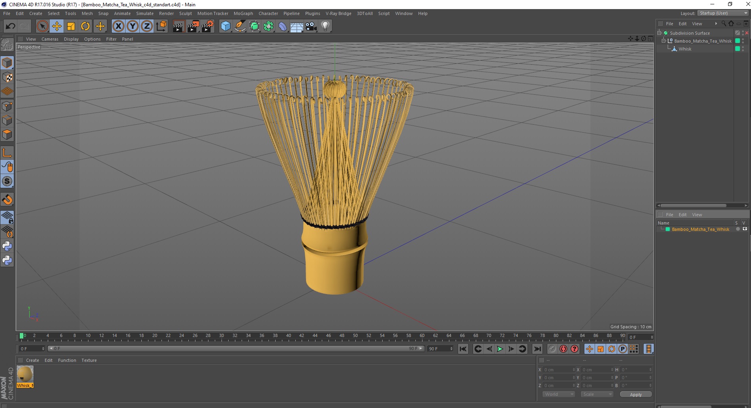Open Object Manager View menu
This screenshot has height=408, width=751.
(x=697, y=24)
